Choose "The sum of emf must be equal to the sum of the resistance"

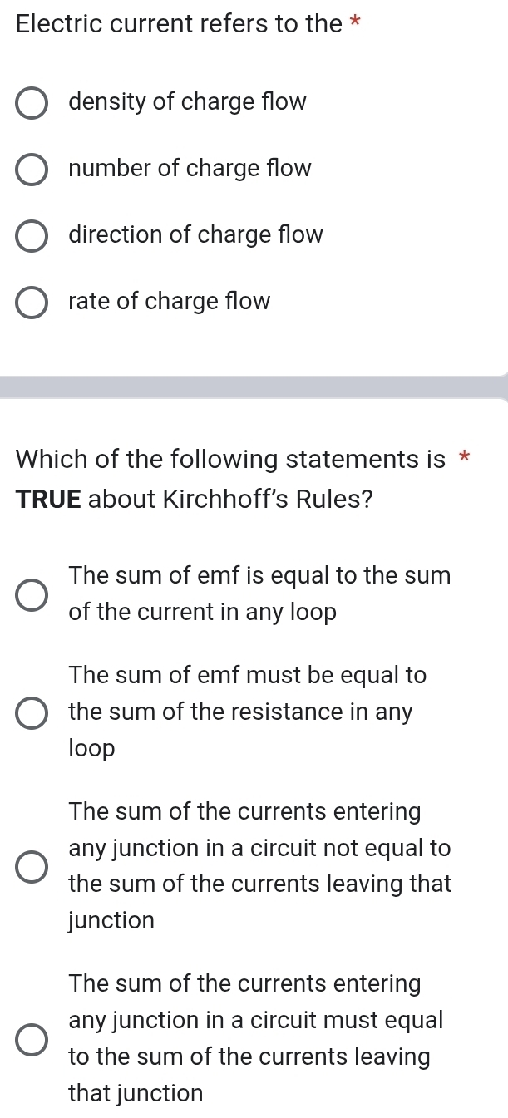click(31, 712)
